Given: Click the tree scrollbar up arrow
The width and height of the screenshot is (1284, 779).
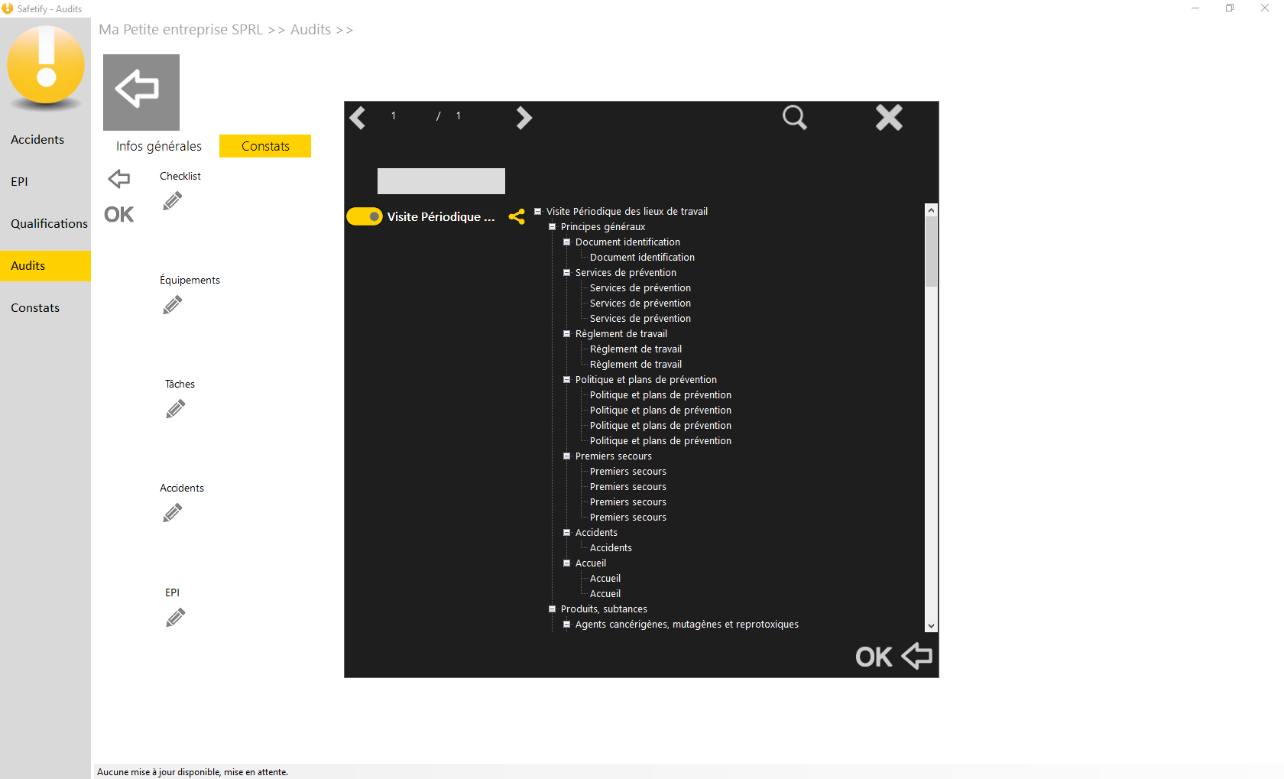Looking at the screenshot, I should (x=931, y=209).
